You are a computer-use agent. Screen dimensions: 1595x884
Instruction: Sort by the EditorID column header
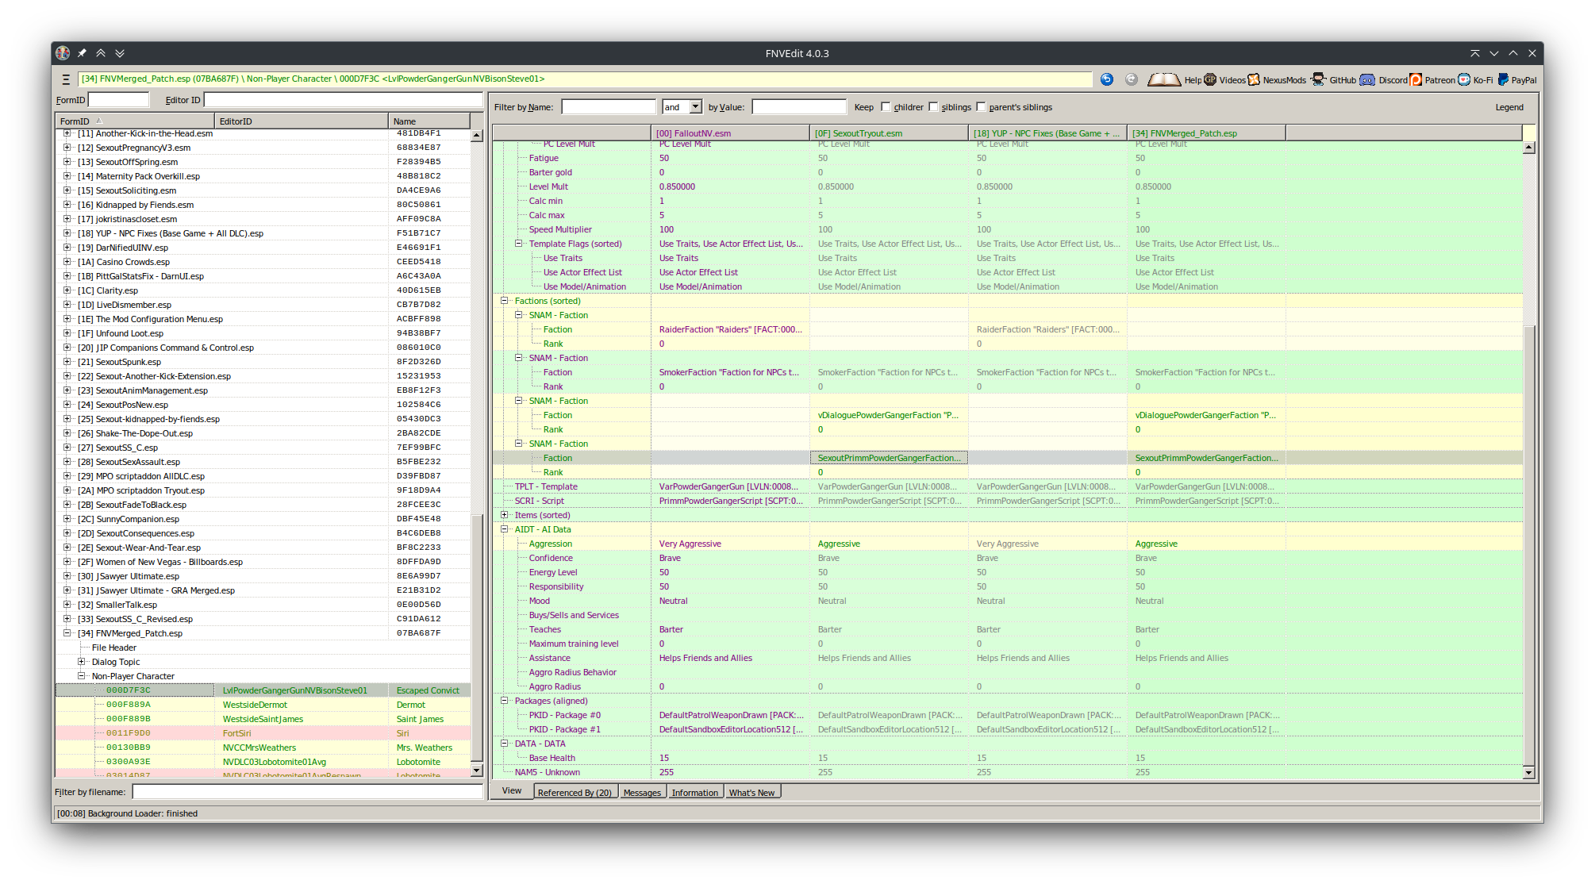[x=302, y=121]
